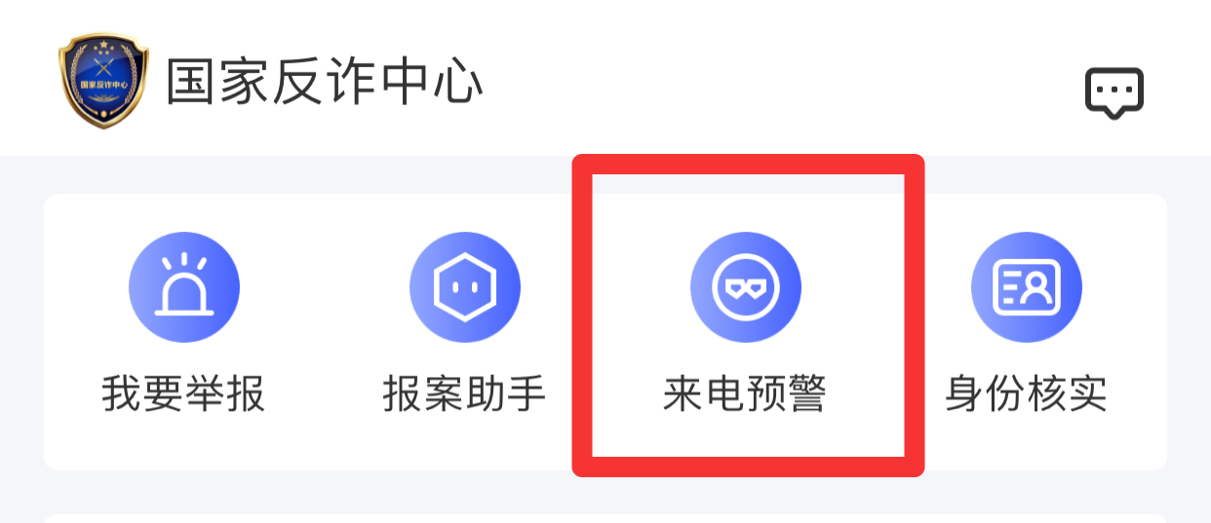Tap the blue circle above 身份核实
Screen dimensions: 1211x523
[x=1027, y=287]
